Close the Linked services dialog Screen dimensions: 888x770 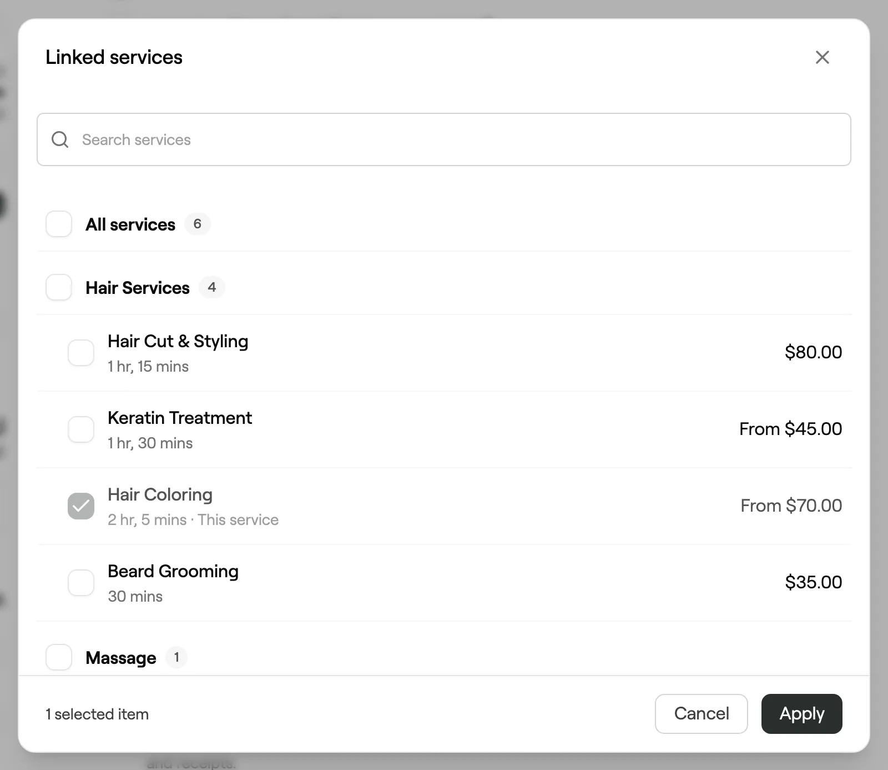(x=822, y=57)
